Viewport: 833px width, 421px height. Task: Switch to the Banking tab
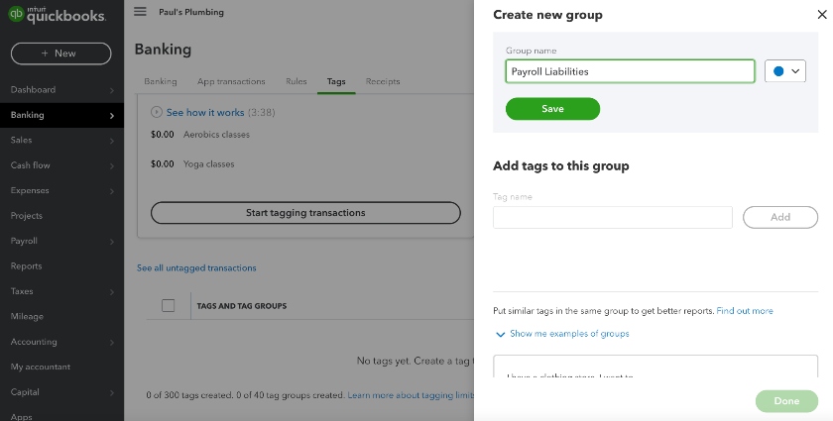click(x=161, y=82)
